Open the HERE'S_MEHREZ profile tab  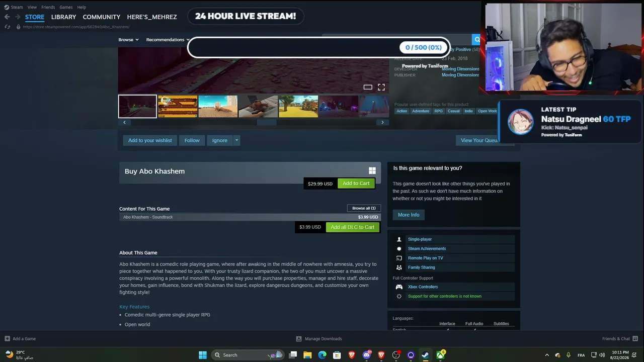pos(152,17)
